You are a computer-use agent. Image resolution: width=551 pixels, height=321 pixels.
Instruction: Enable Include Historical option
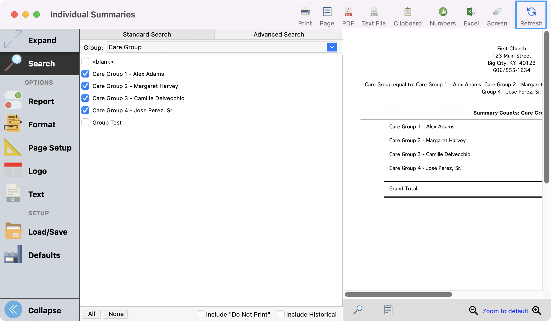pyautogui.click(x=280, y=314)
